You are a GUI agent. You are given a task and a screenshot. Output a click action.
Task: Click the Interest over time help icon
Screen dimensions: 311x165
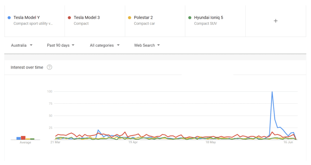(x=49, y=67)
